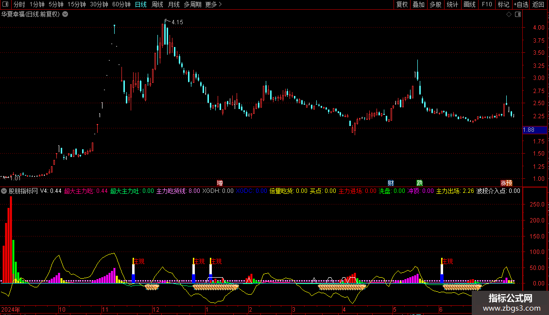Click the 1.01 low price label
The image size is (549, 315).
(x=15, y=178)
